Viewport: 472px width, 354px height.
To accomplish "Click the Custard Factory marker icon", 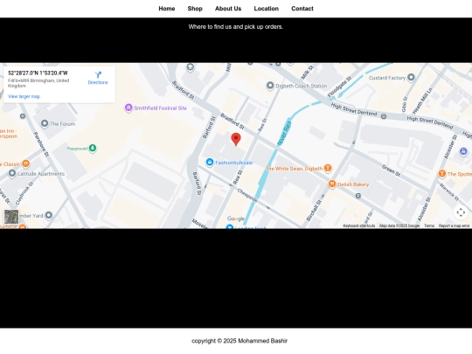I will [x=411, y=78].
